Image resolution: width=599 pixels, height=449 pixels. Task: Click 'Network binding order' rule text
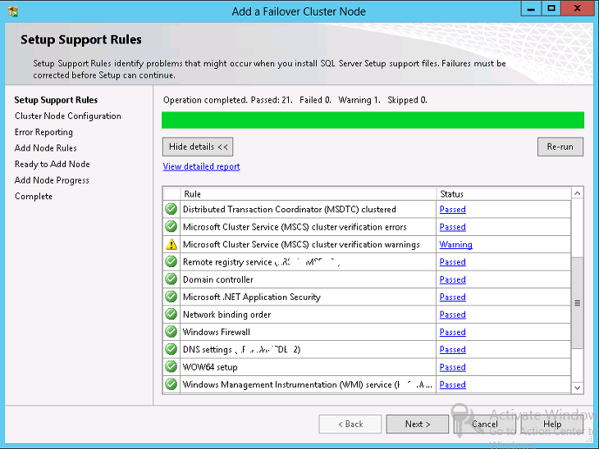coord(227,315)
